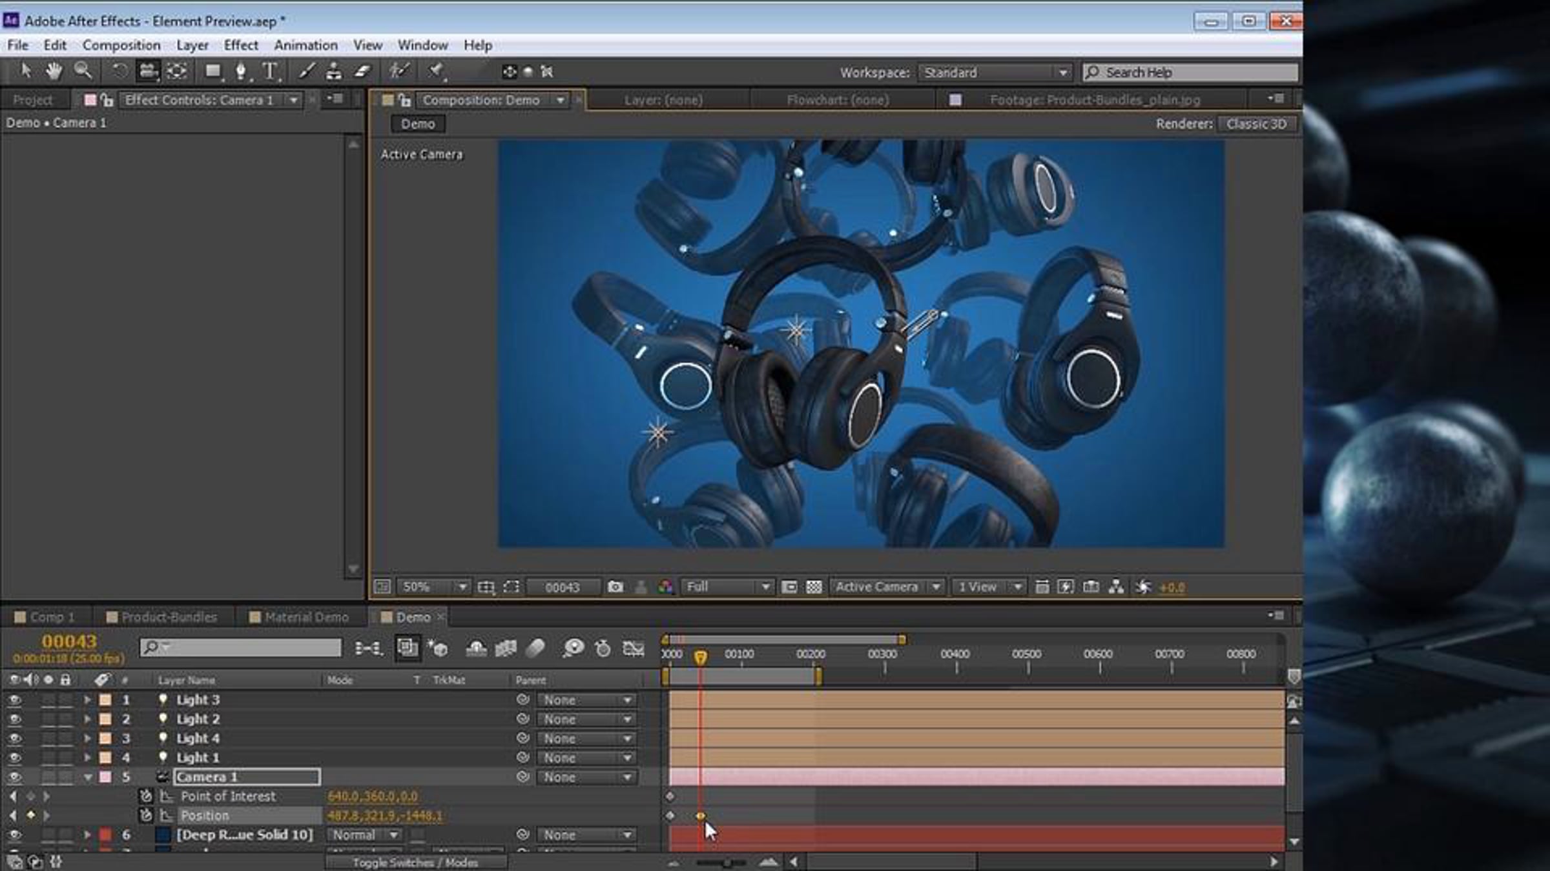Select the Pen tool

pyautogui.click(x=241, y=71)
